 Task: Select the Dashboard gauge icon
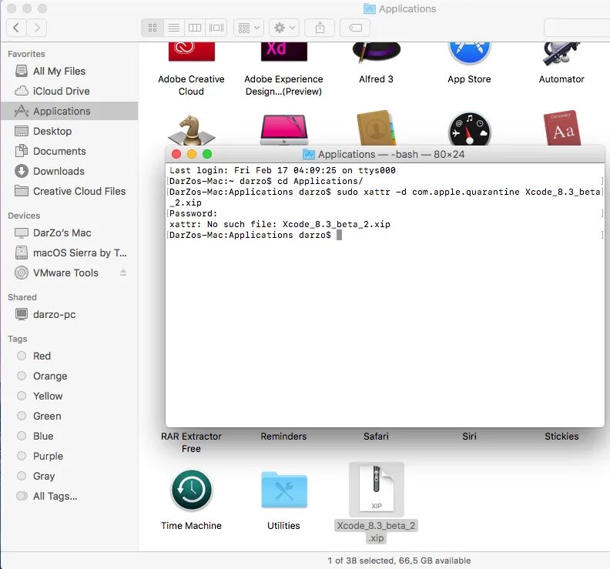tap(469, 129)
